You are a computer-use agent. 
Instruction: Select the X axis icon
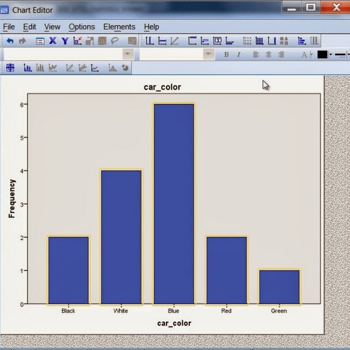53,41
